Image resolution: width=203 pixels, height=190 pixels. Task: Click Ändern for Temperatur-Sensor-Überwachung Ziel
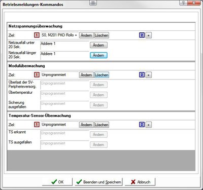click(x=86, y=125)
